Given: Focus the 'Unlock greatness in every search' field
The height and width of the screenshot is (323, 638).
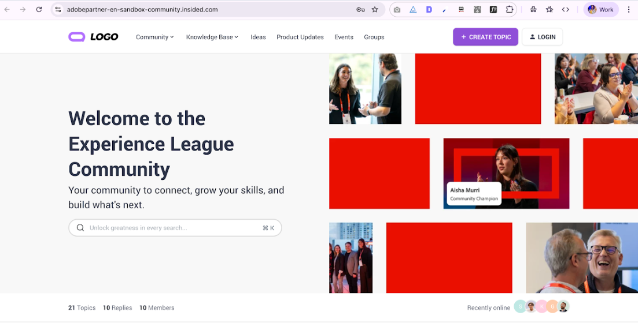Looking at the screenshot, I should [x=175, y=228].
